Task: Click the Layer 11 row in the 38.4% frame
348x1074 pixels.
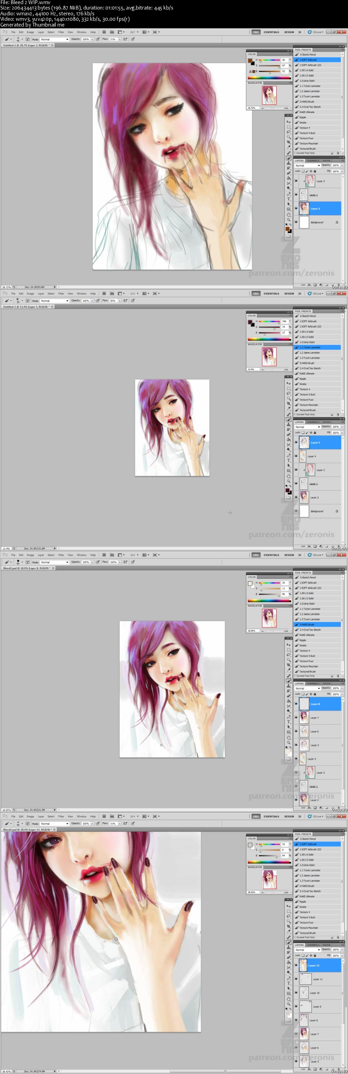Action: (317, 979)
